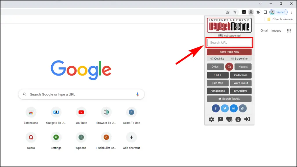This screenshot has height=167, width=297.
Task: Open the Gadgets To Use shortcut
Action: click(56, 115)
